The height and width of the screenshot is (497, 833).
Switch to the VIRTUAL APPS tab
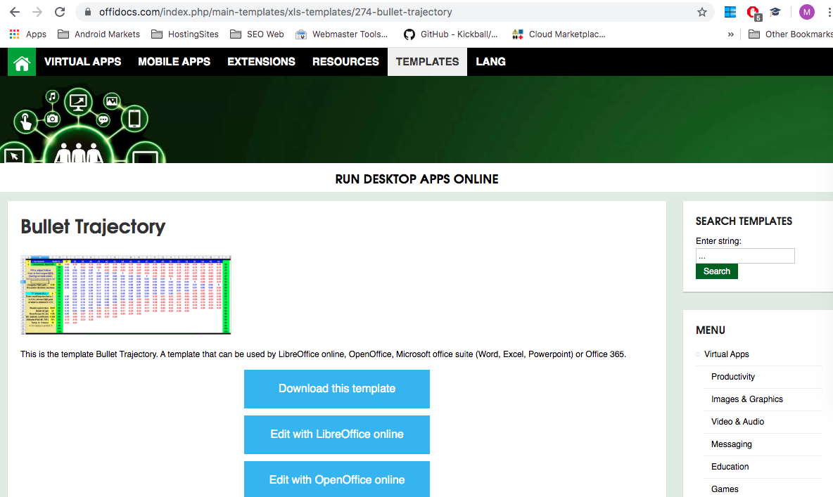point(82,62)
